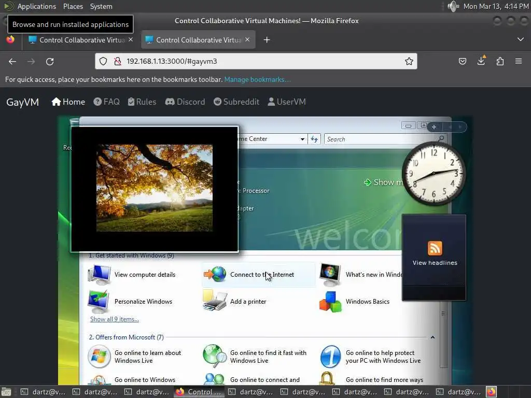
Task: Click Go online to learn about Windows Live
Action: point(135,357)
